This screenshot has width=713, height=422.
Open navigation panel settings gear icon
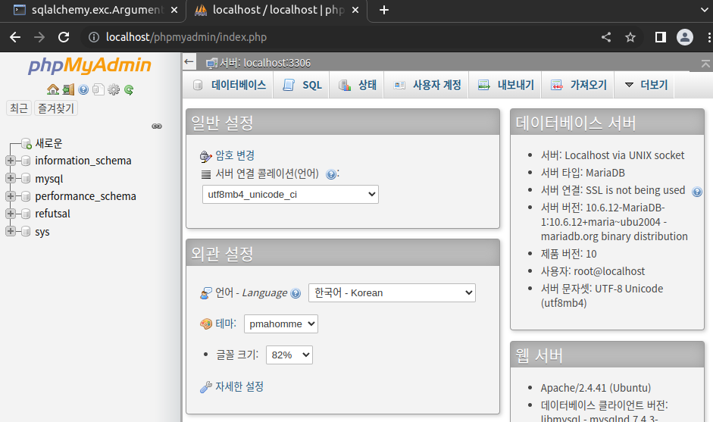[114, 89]
